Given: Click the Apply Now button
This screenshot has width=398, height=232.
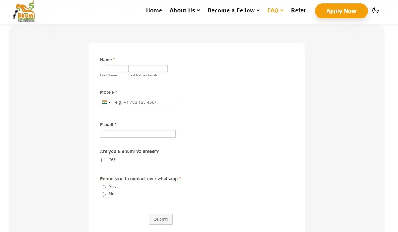Looking at the screenshot, I should 341,11.
